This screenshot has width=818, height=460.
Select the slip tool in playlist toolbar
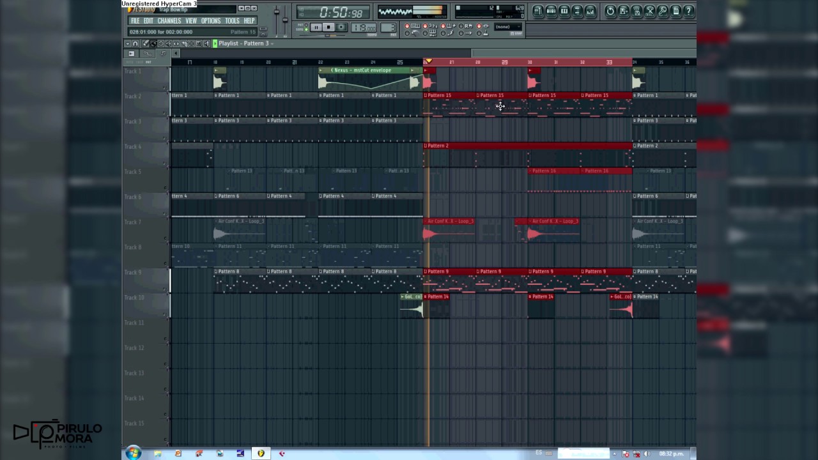[x=176, y=43]
